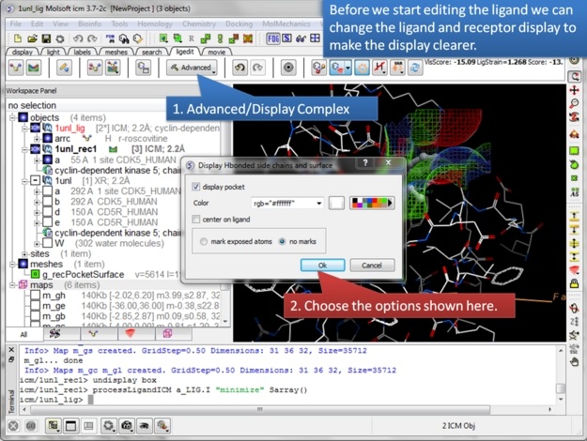Select the mark exposed atoms option
This screenshot has height=441, width=587.
(206, 241)
